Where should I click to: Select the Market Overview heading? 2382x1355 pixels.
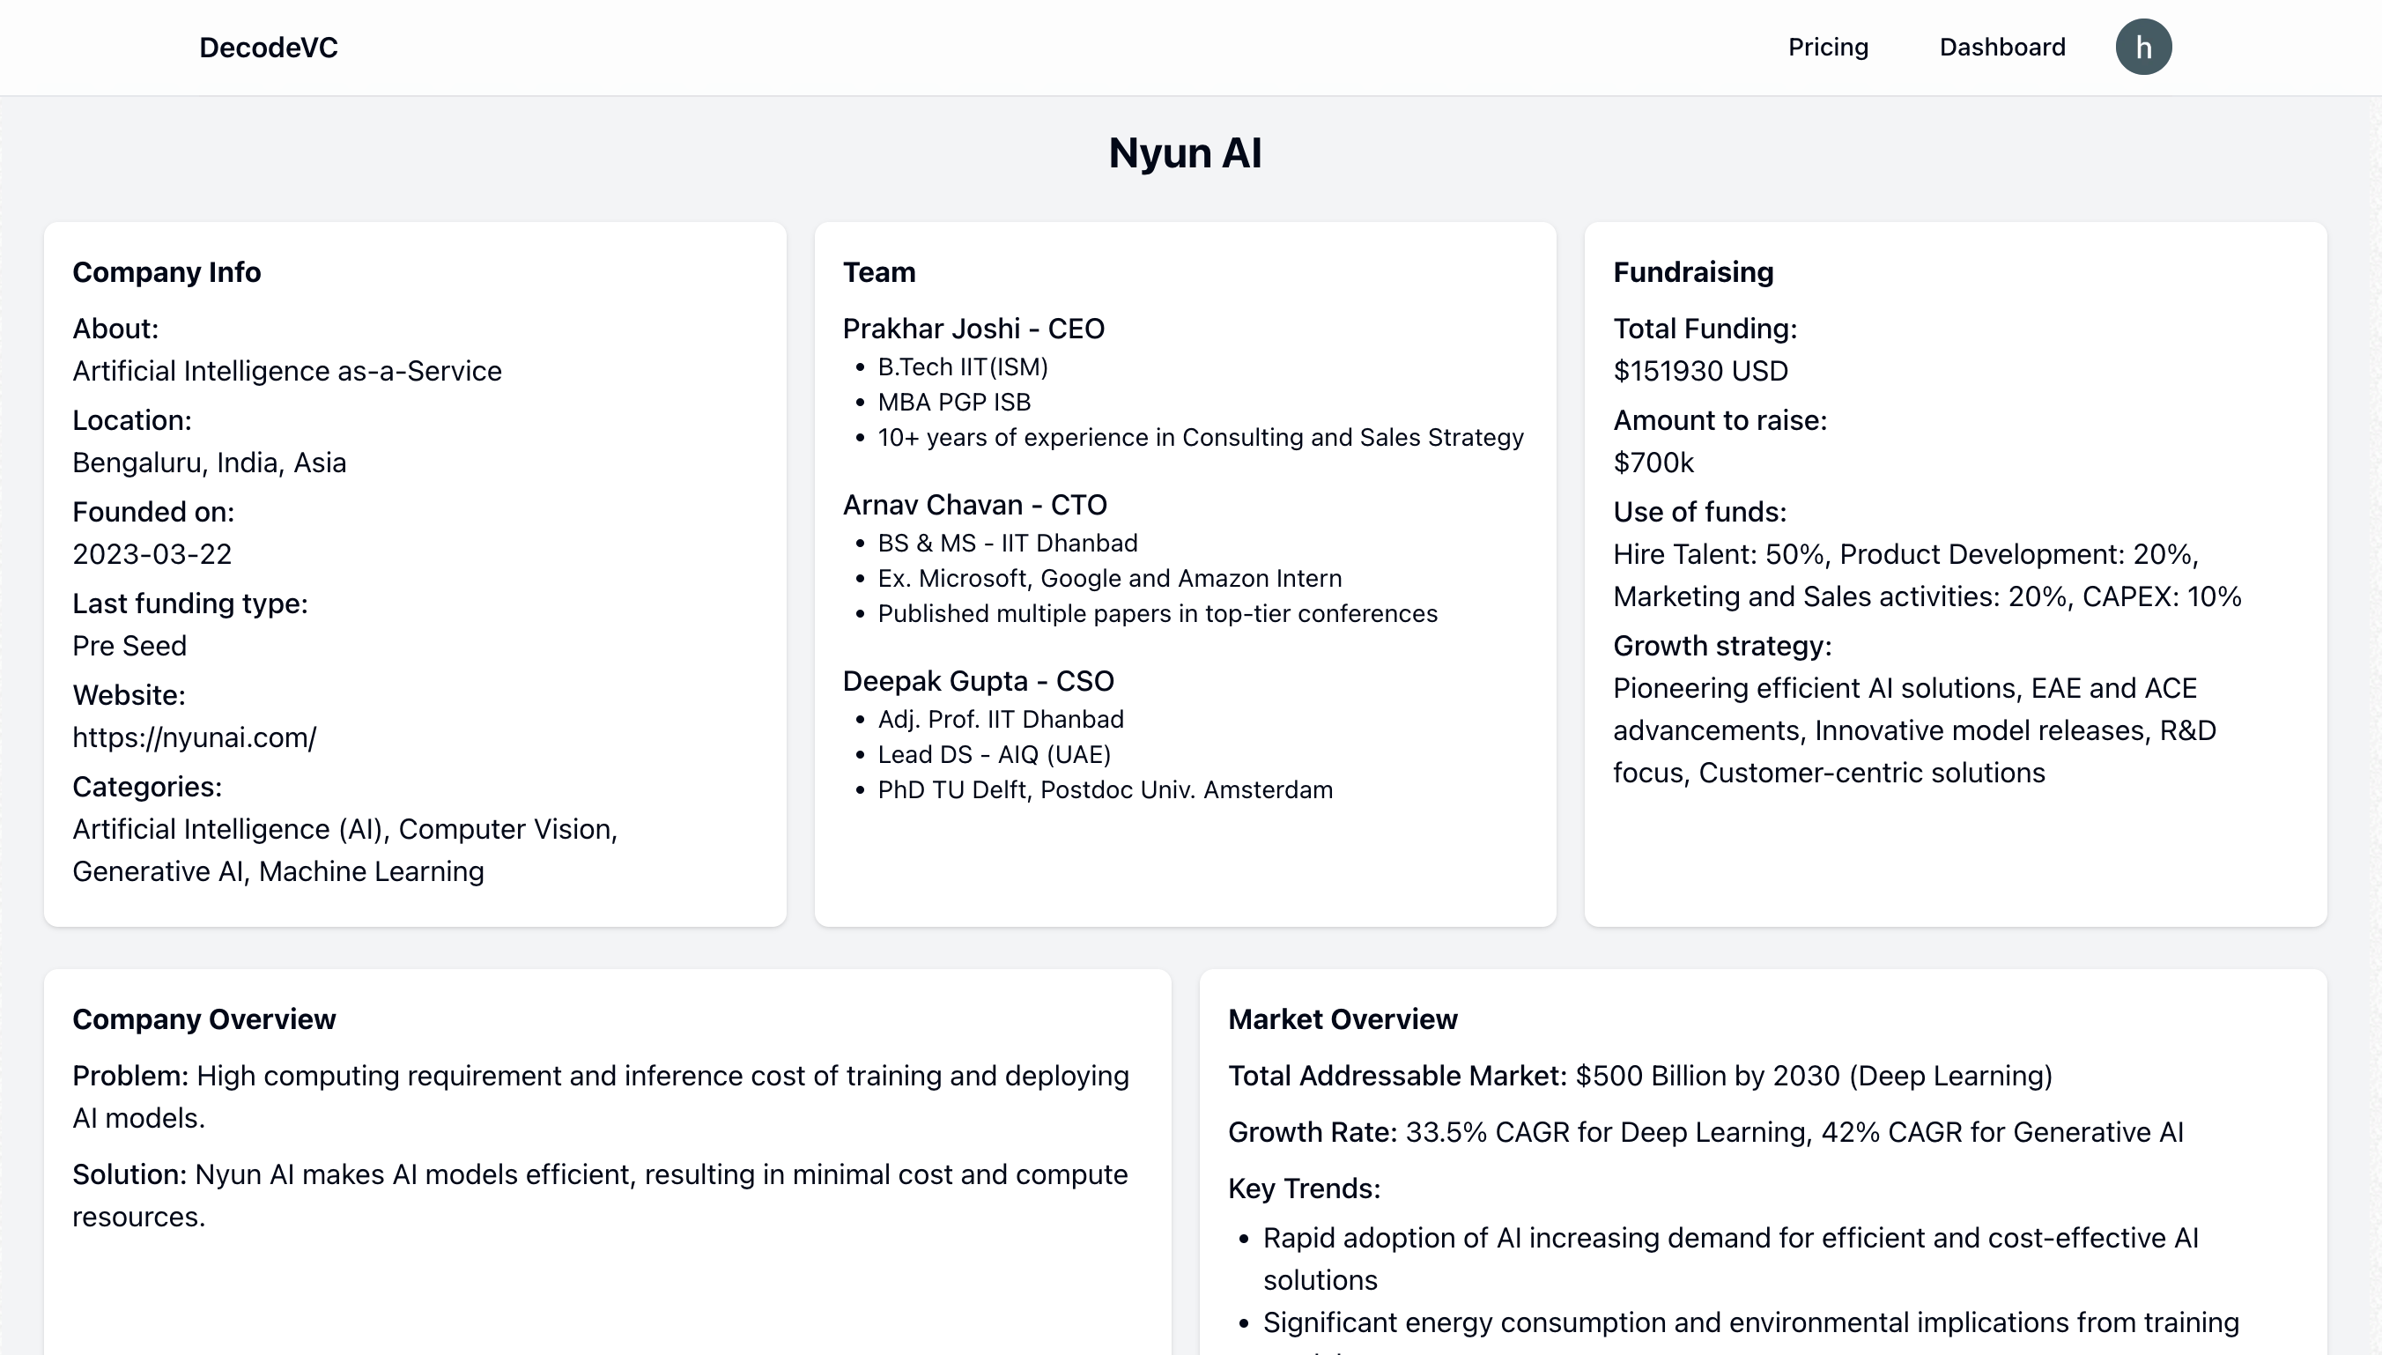1342,1019
